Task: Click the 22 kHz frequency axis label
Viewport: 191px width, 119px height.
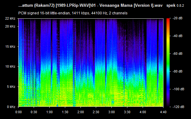Action: pos(10,19)
